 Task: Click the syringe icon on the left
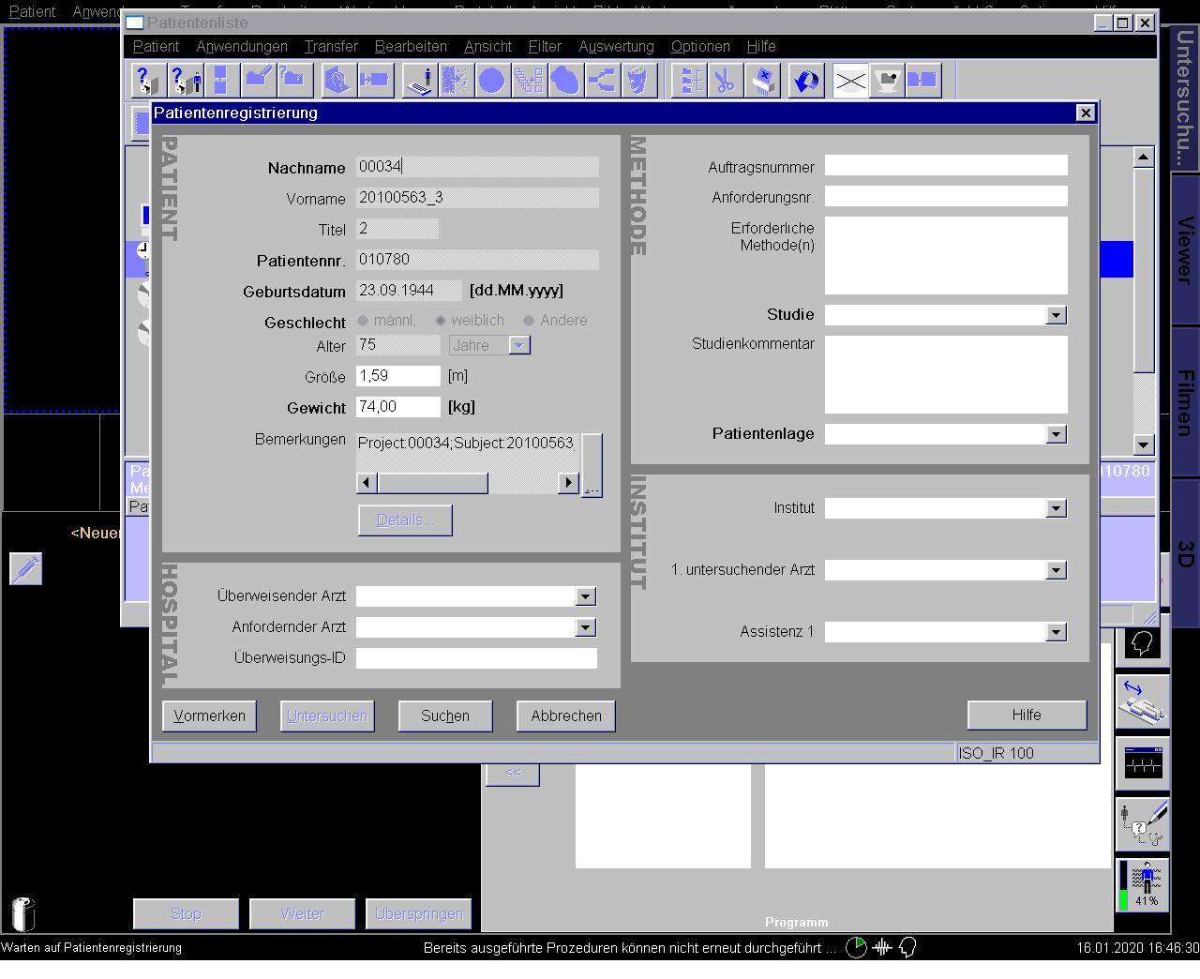26,568
